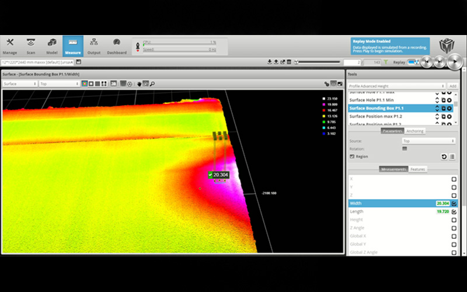Toggle the Region checkbox

coord(351,157)
